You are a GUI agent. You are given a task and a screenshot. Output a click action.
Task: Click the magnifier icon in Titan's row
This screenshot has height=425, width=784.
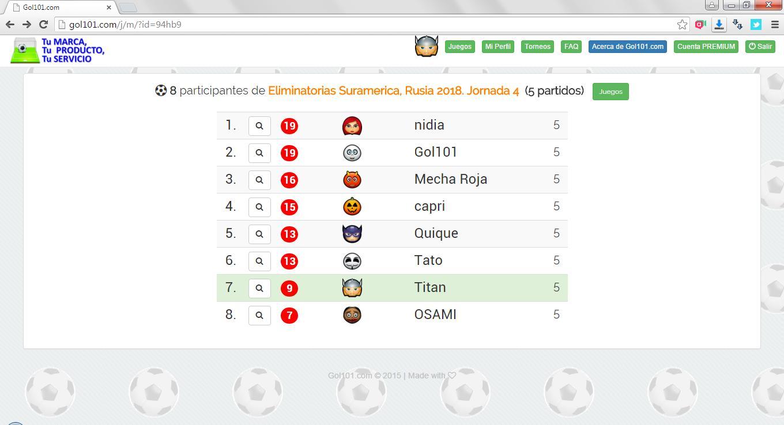pyautogui.click(x=259, y=288)
